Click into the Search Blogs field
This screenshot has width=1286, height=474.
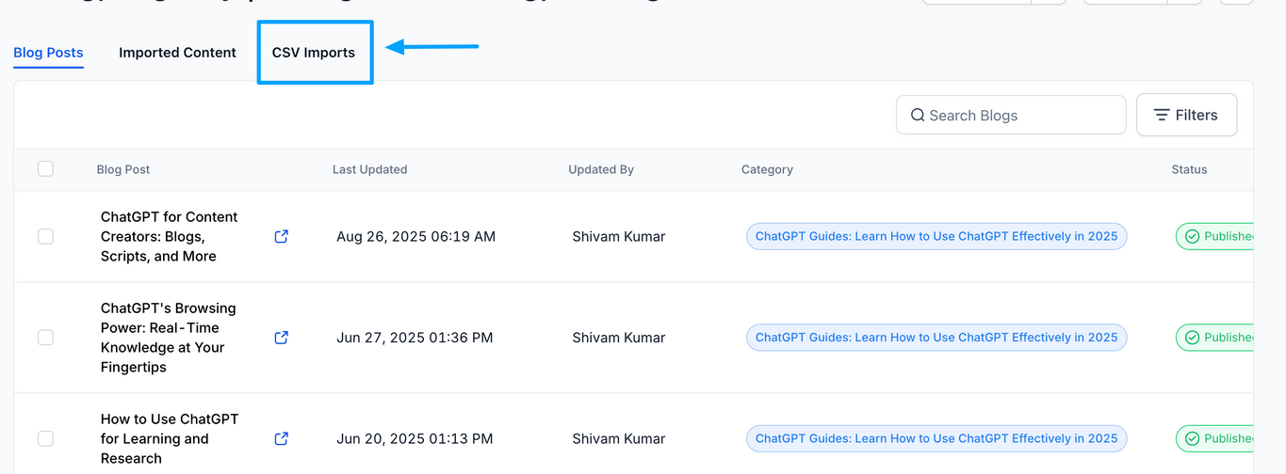(x=1017, y=115)
